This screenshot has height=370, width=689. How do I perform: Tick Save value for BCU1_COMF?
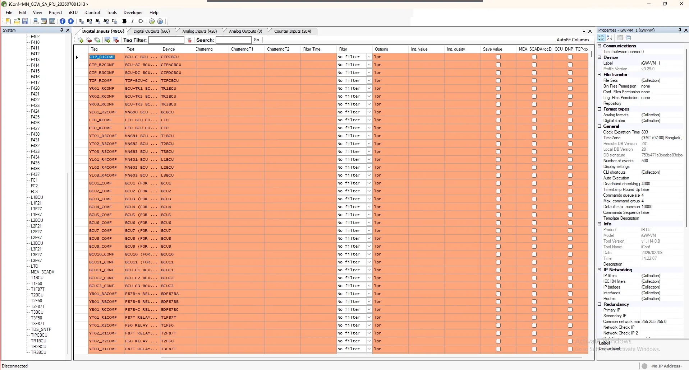pos(498,183)
